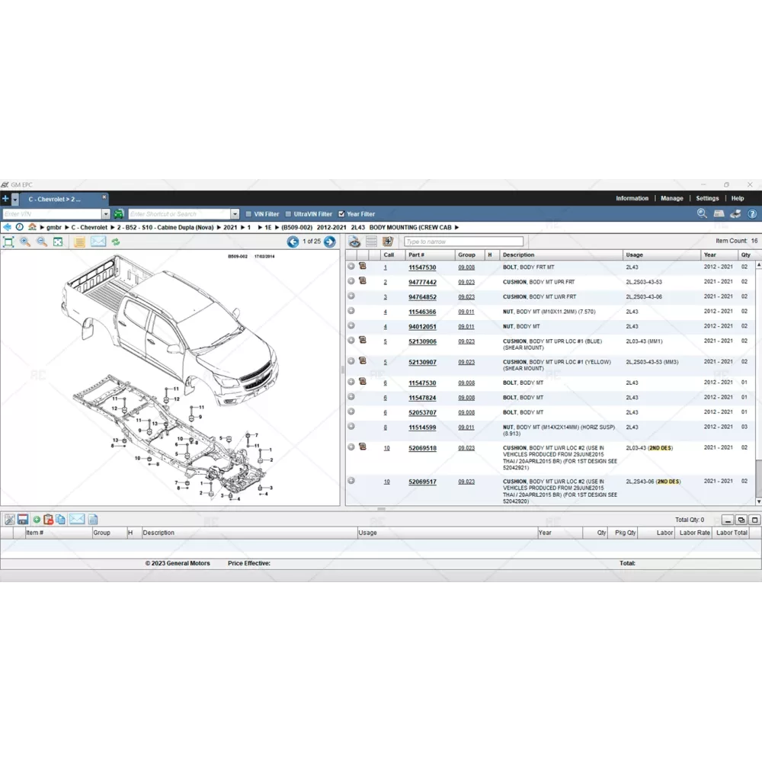Image resolution: width=762 pixels, height=762 pixels.
Task: Open part number 94777442 link
Action: tap(422, 282)
